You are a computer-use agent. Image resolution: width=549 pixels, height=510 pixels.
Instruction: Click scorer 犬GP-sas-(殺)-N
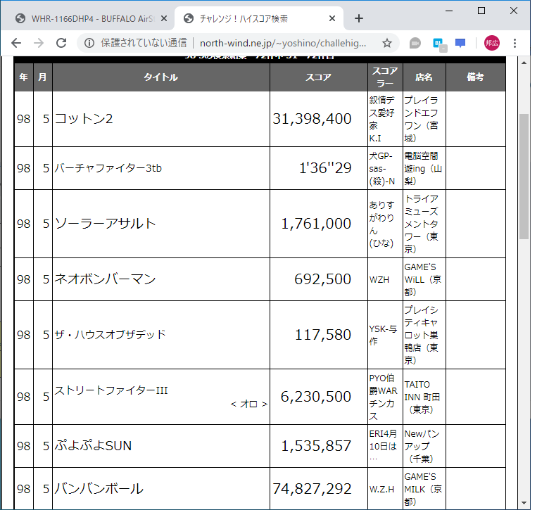382,168
